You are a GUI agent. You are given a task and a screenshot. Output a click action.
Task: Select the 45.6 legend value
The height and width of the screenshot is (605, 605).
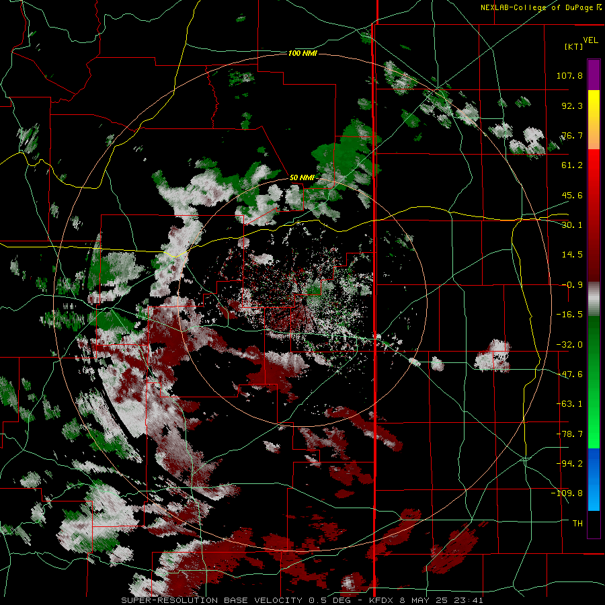[x=572, y=195]
